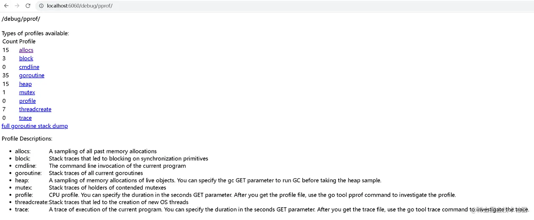534x220 pixels.
Task: Click the browser back arrow icon
Action: pyautogui.click(x=6, y=6)
